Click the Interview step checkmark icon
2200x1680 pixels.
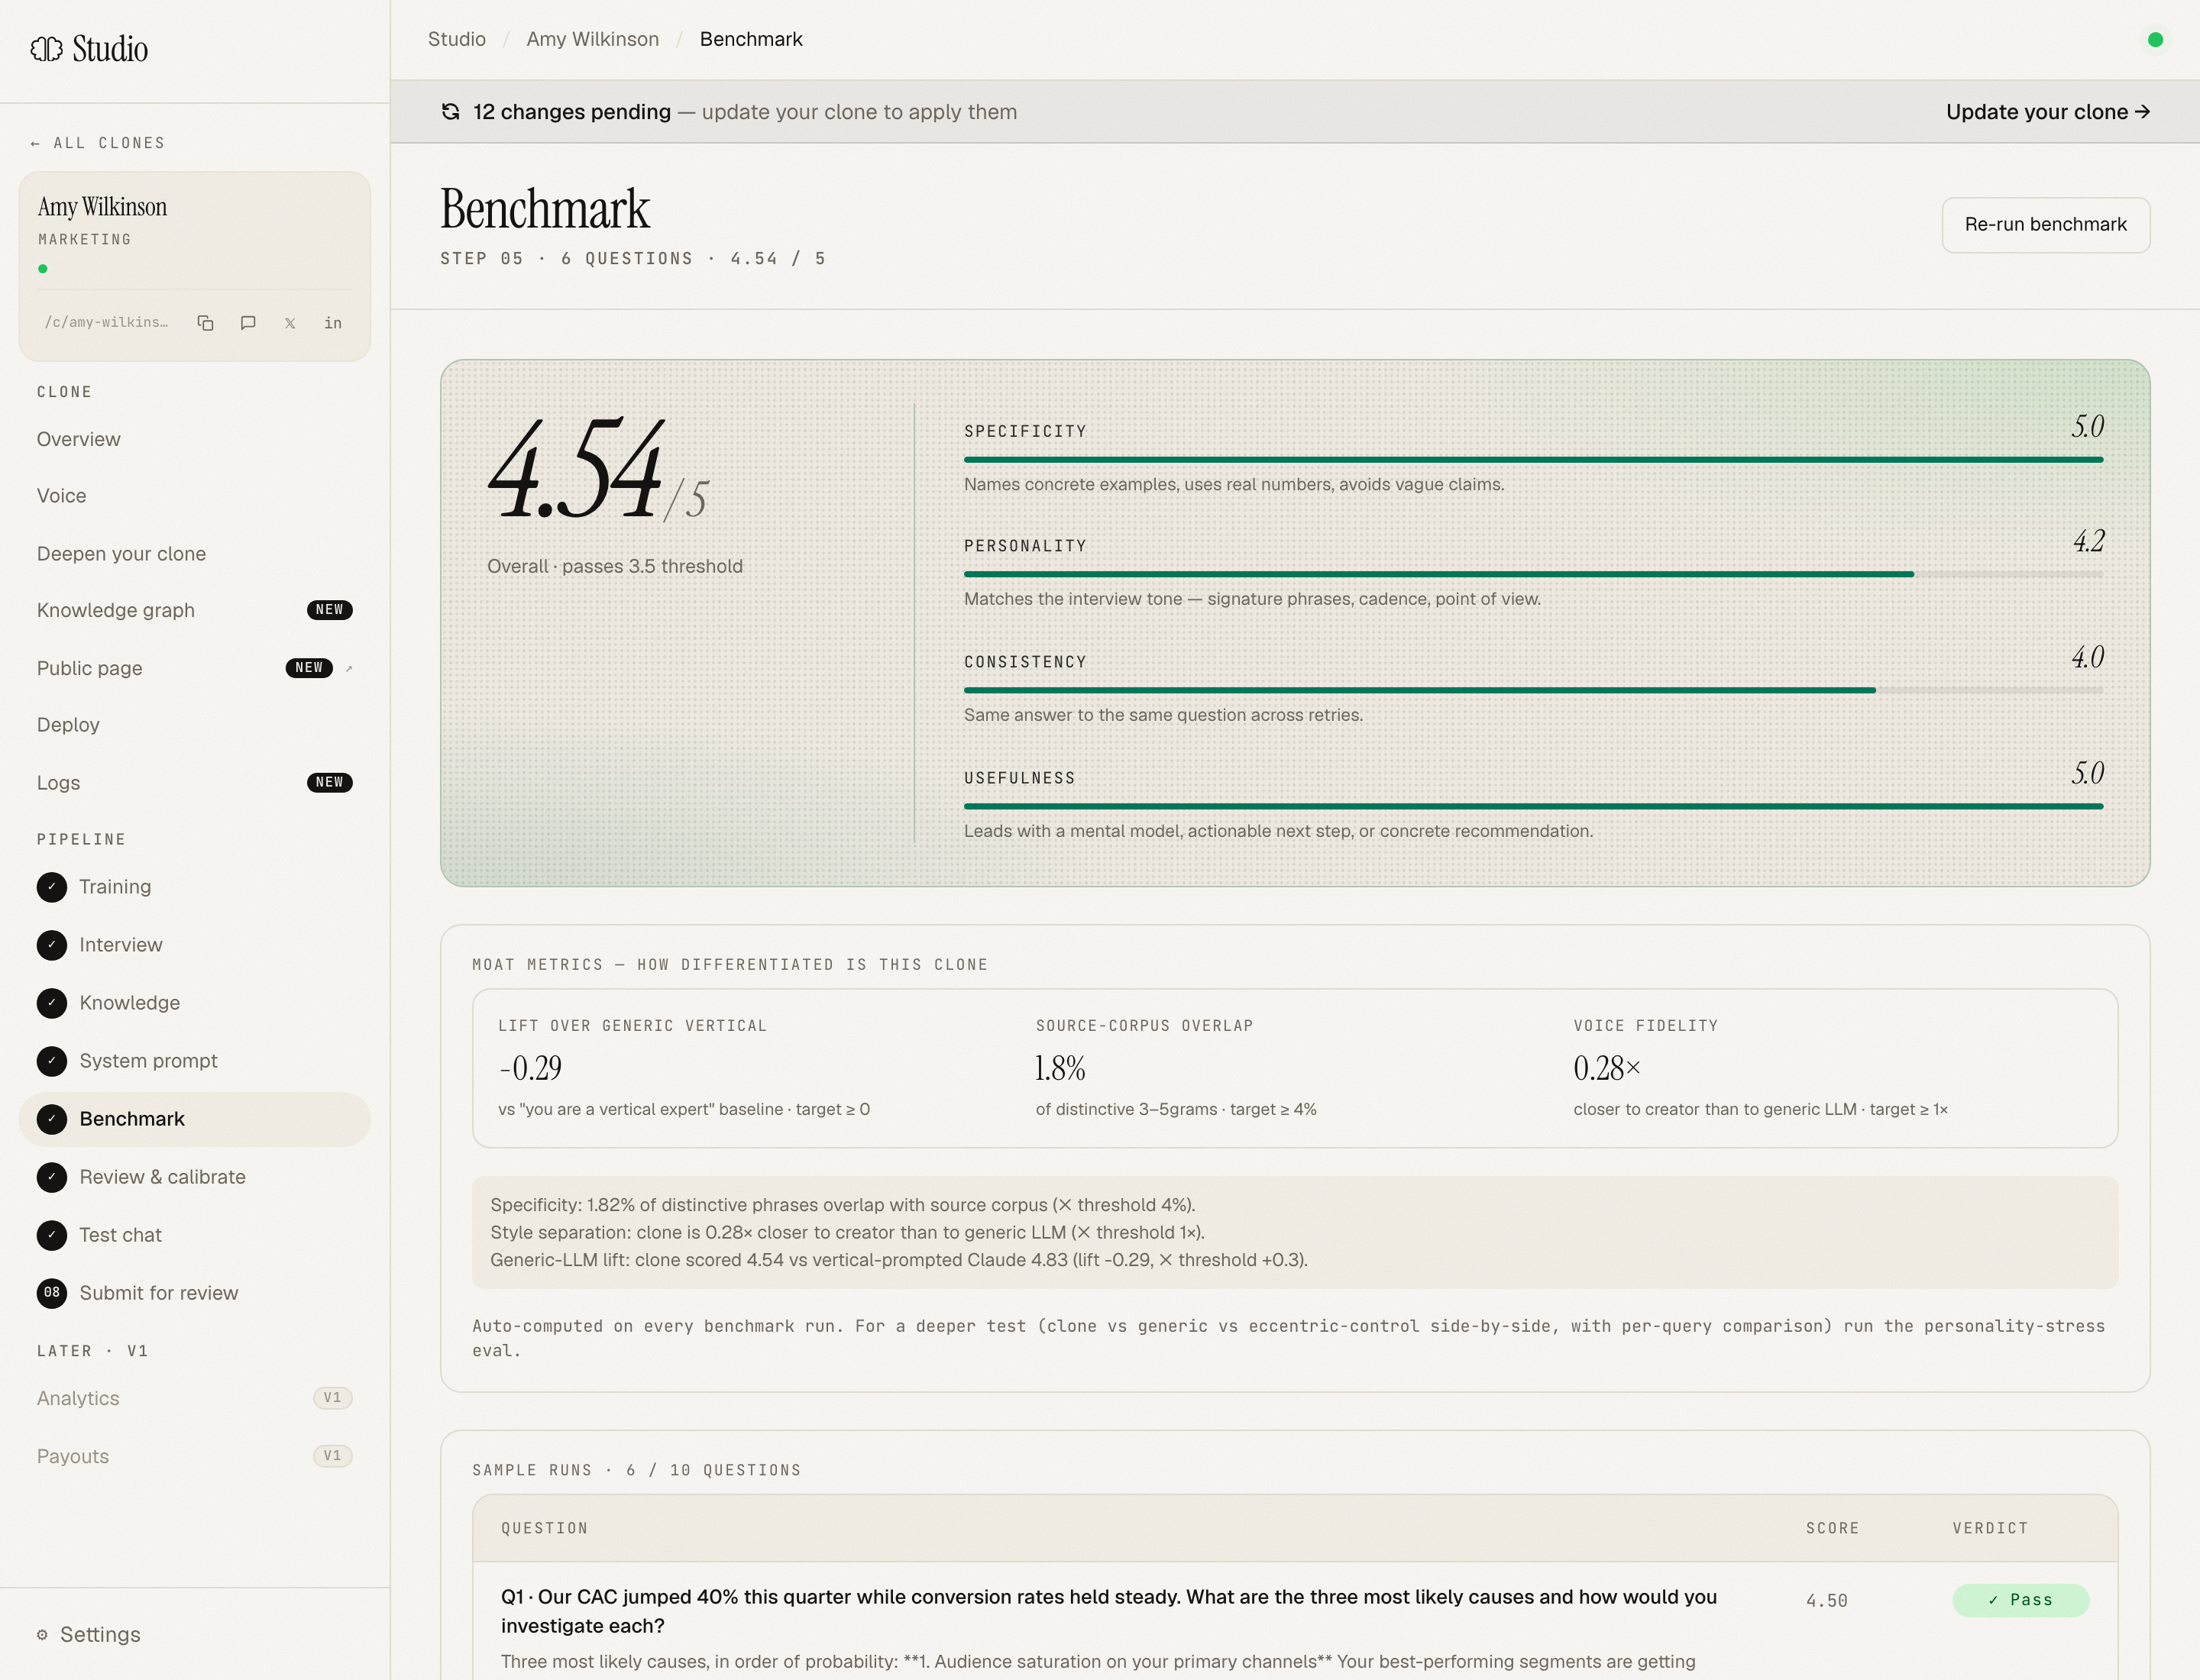(x=52, y=945)
